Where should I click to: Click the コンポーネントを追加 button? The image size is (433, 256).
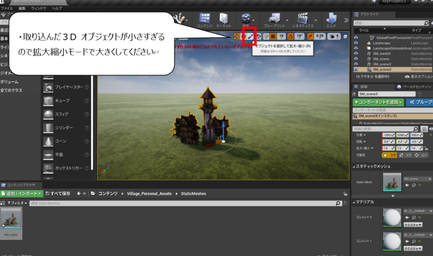tap(378, 102)
